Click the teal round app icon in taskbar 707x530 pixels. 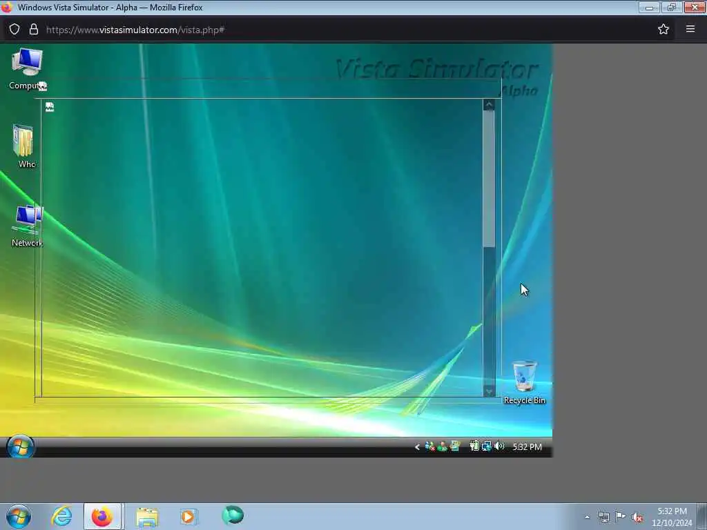pyautogui.click(x=233, y=515)
